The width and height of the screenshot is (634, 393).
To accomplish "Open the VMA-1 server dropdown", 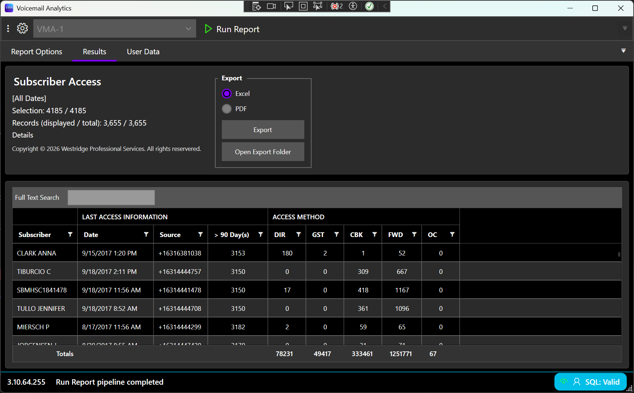I will pyautogui.click(x=115, y=29).
